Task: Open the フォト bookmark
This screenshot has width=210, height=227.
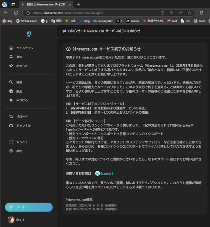Action: (x=71, y=21)
